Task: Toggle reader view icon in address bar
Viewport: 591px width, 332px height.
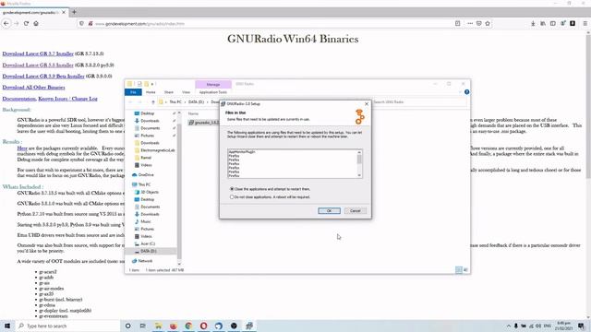Action: [x=457, y=23]
